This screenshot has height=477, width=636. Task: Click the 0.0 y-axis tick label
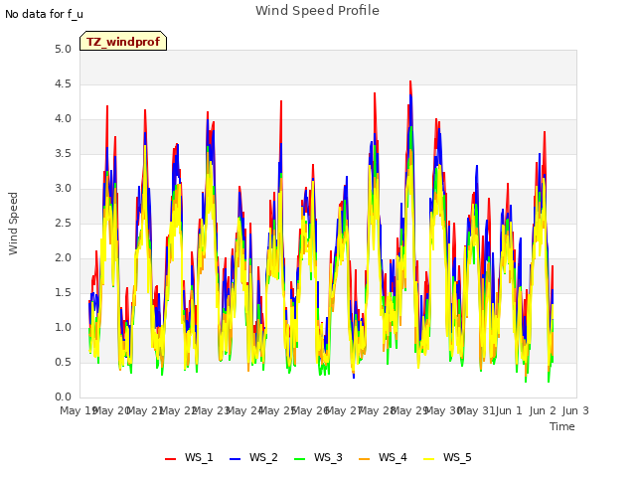[63, 397]
